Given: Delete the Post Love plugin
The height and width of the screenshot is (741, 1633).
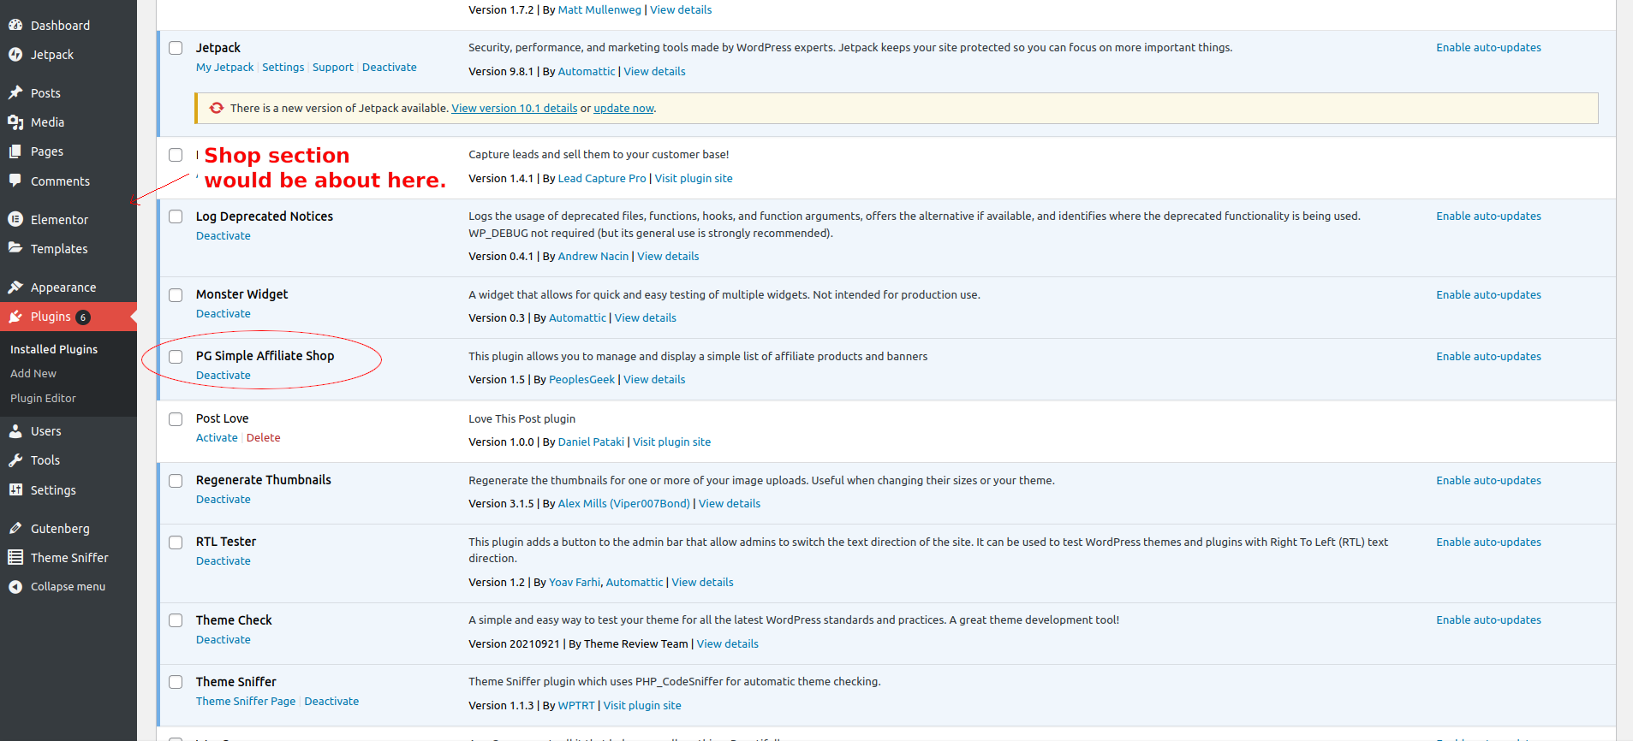Looking at the screenshot, I should tap(264, 438).
